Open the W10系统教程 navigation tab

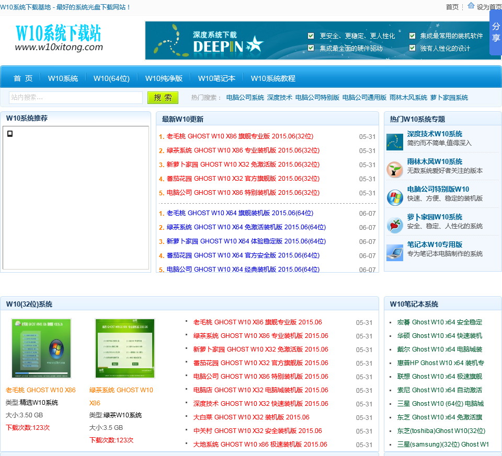coord(273,78)
